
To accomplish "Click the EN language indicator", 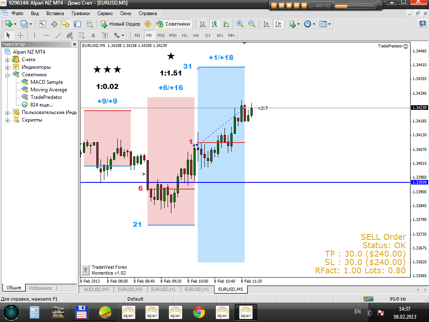I will (357, 312).
